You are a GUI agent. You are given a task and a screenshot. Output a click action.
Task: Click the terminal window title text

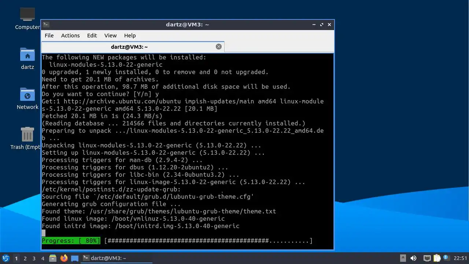point(187,25)
